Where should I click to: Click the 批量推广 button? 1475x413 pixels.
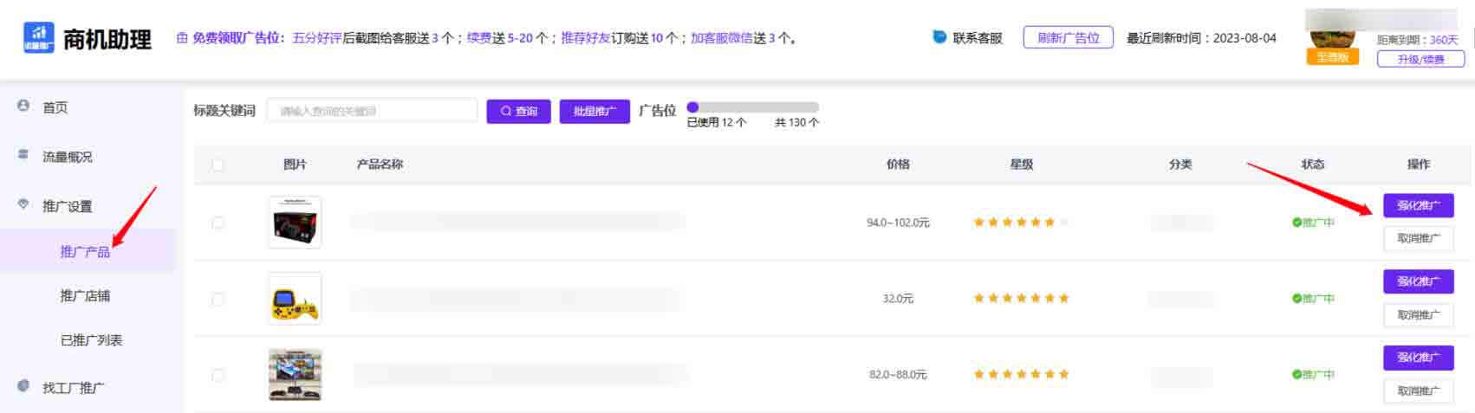tap(595, 112)
